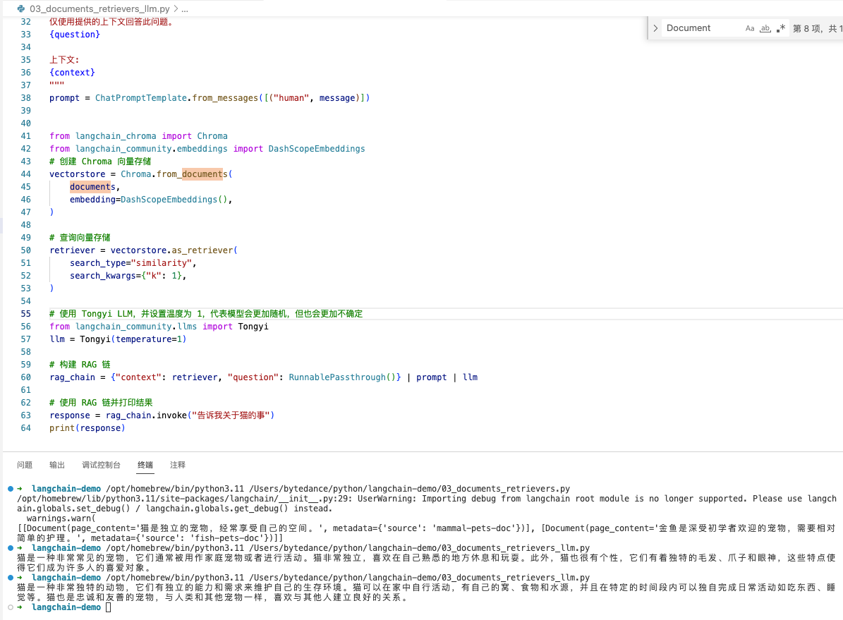
Task: Click 'ChatPromptTemplate' on line 38
Action: [x=141, y=98]
